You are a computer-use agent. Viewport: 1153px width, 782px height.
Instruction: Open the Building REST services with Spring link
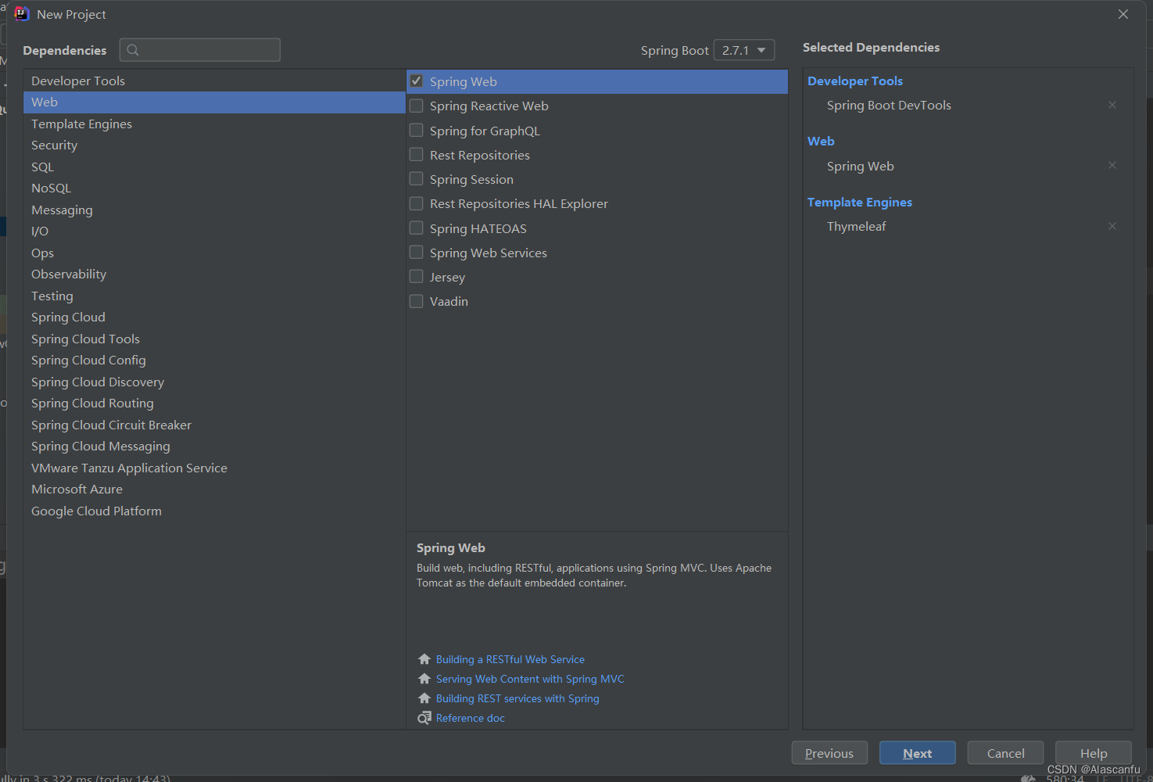(517, 698)
